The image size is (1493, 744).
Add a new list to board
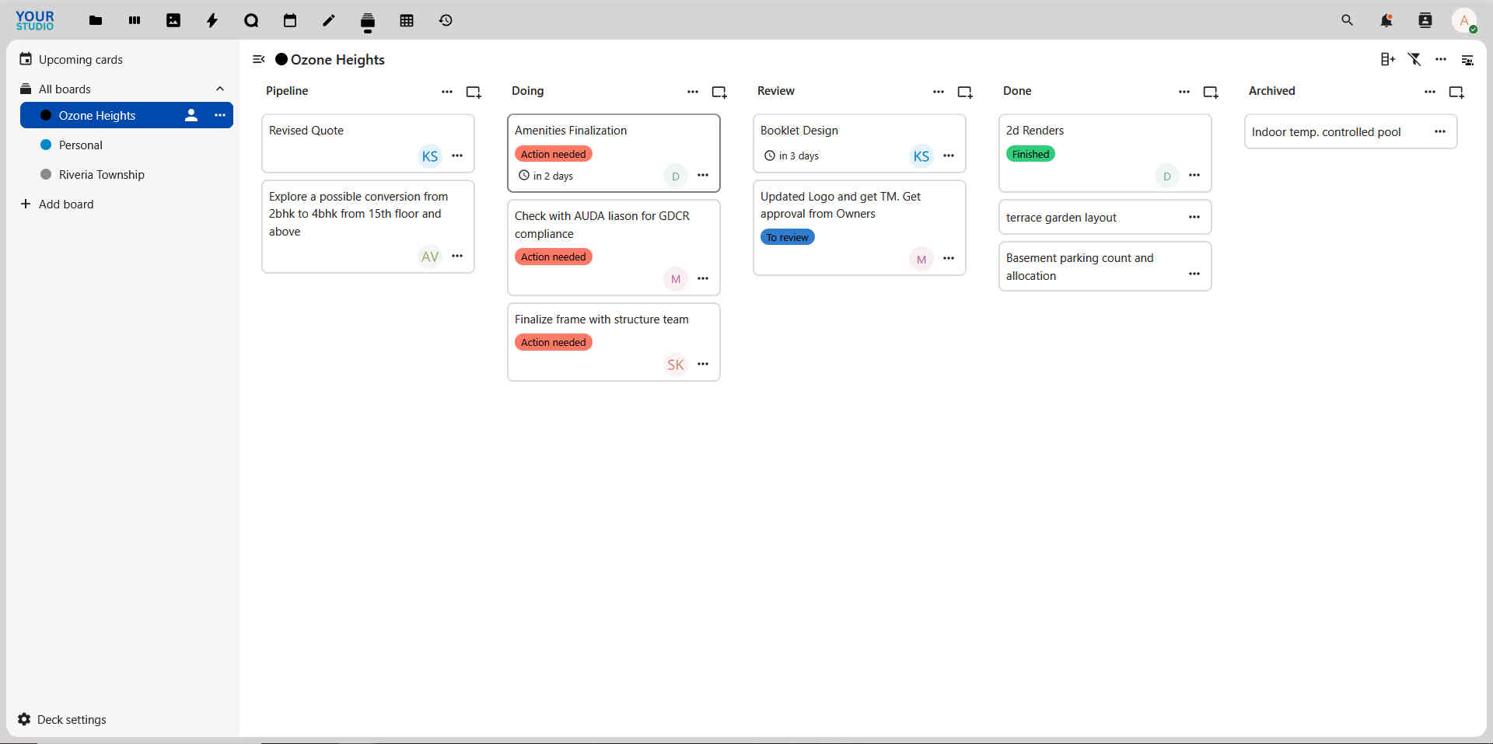click(1388, 60)
